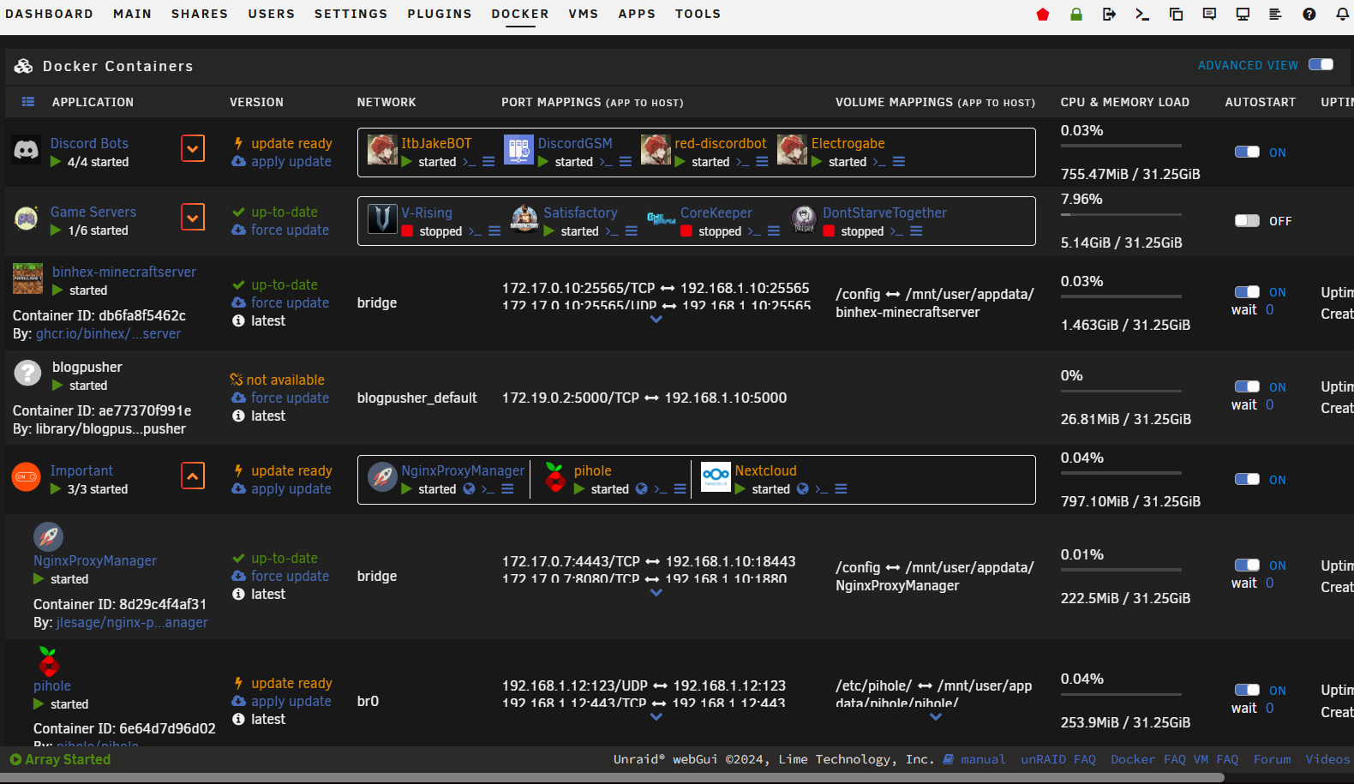Go to the Plugins tab
The image size is (1354, 784).
pyautogui.click(x=439, y=14)
